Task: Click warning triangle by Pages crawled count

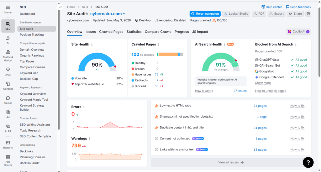Action: tap(214, 20)
